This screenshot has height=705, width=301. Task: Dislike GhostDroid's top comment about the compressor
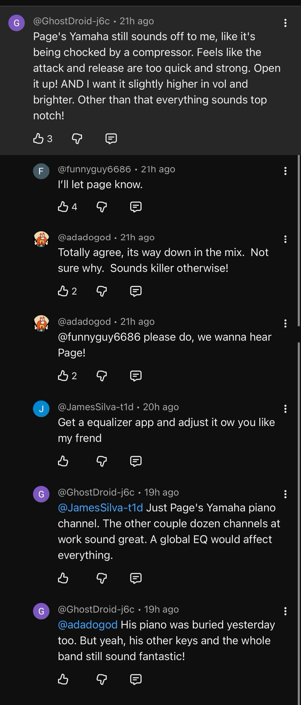point(77,139)
